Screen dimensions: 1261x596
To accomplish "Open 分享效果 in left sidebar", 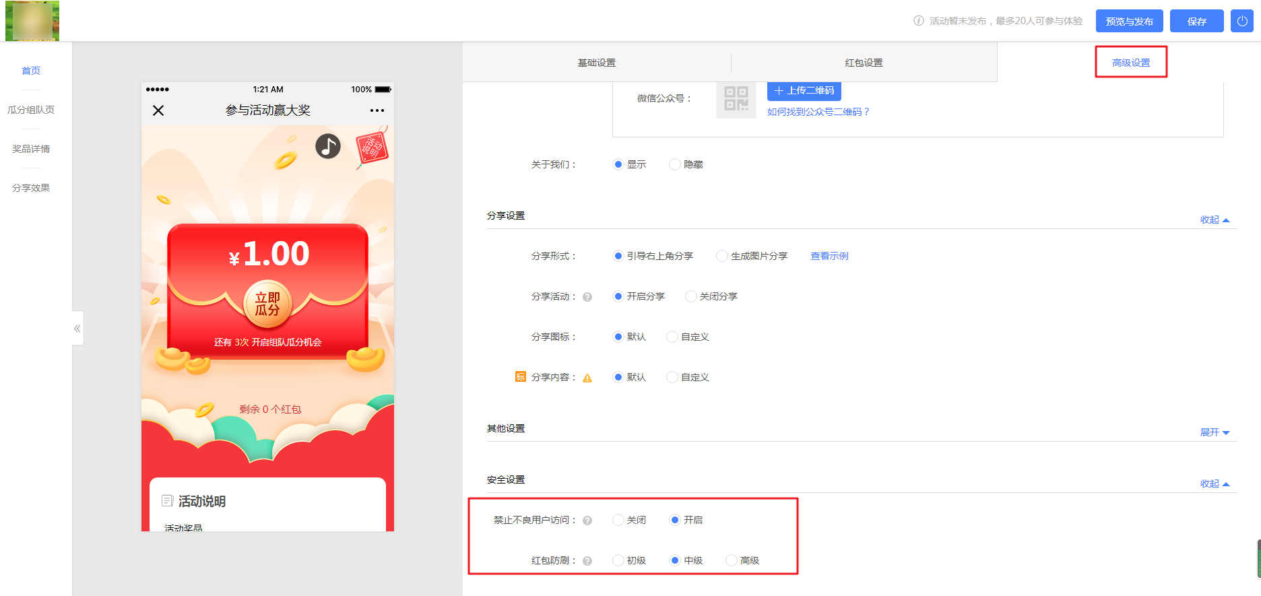I will pyautogui.click(x=31, y=188).
